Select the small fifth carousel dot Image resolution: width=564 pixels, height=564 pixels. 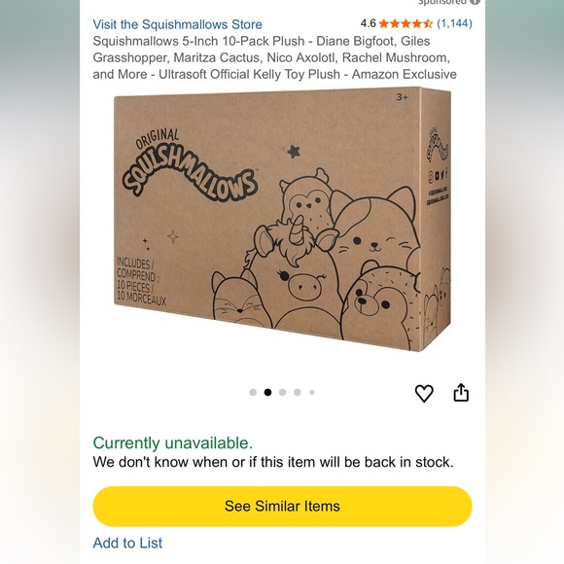coord(312,392)
